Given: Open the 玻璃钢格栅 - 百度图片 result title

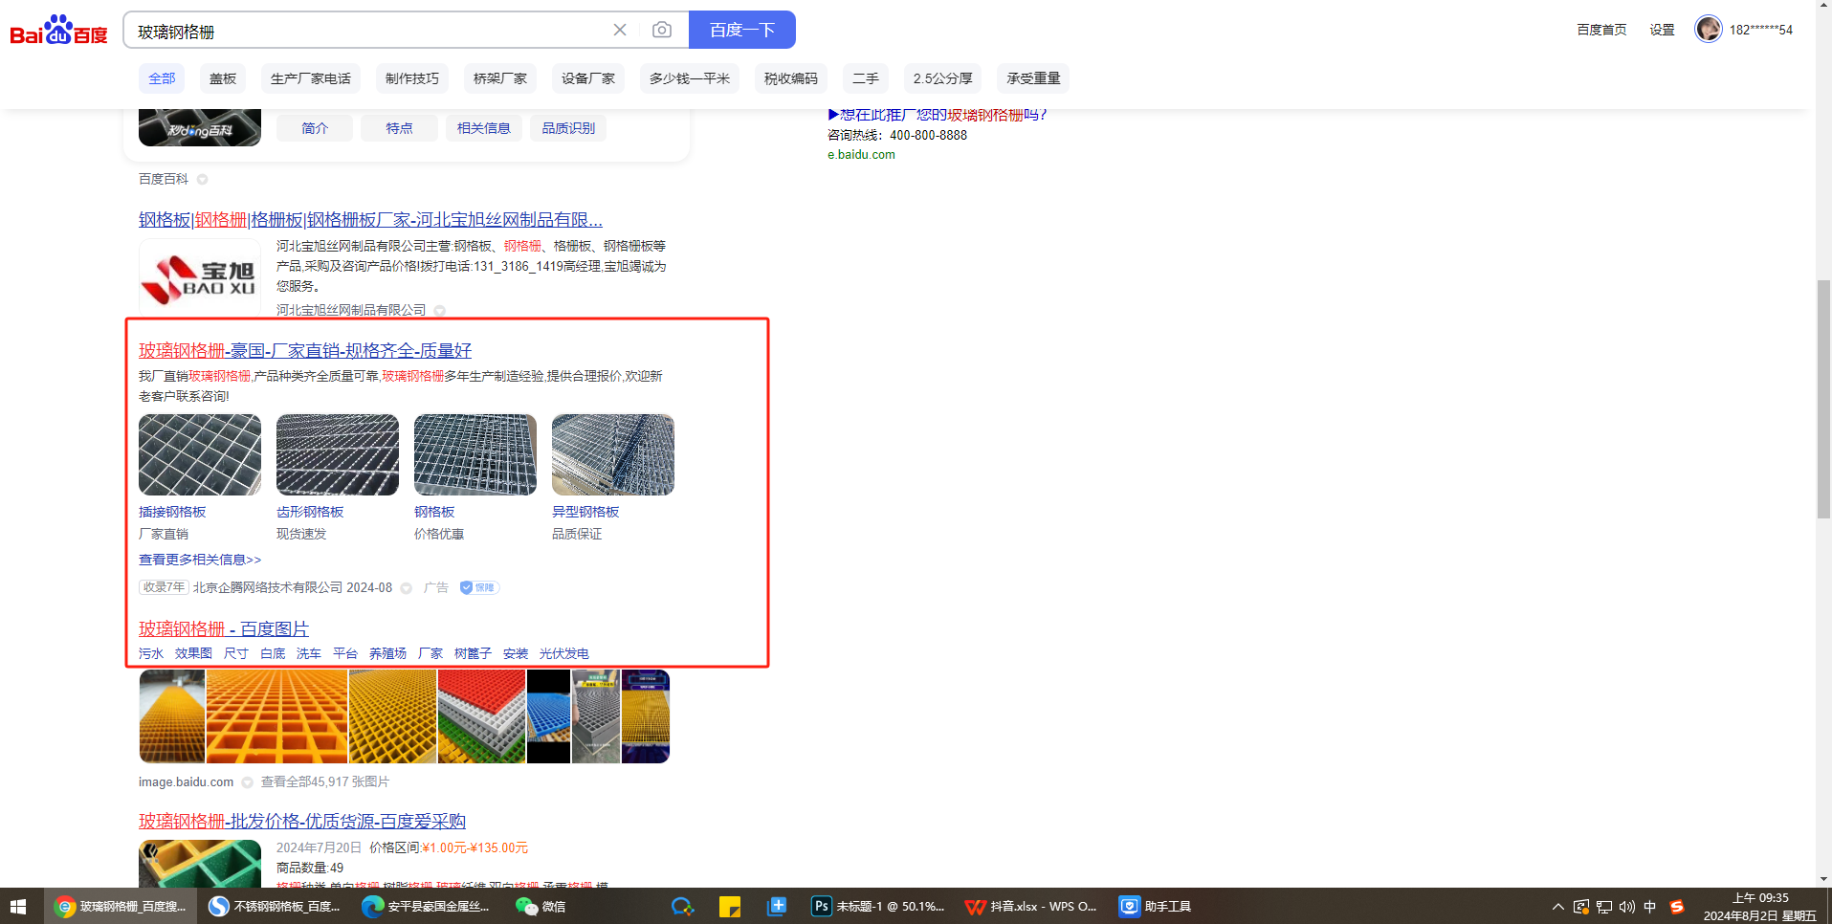Looking at the screenshot, I should tap(224, 629).
